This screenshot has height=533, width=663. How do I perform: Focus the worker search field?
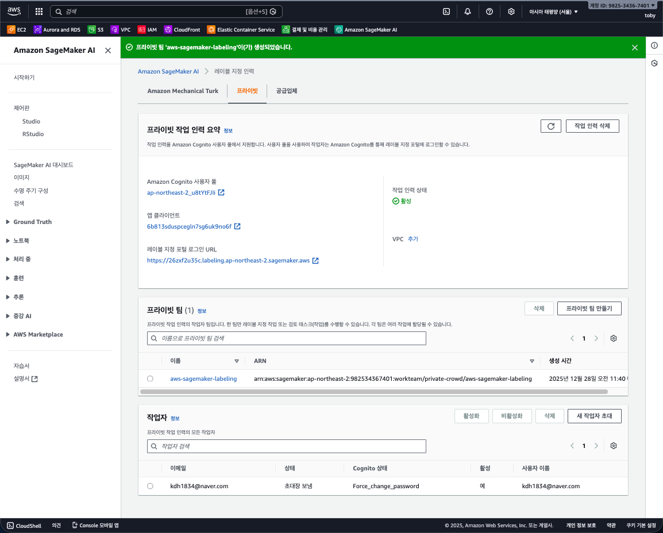point(286,446)
